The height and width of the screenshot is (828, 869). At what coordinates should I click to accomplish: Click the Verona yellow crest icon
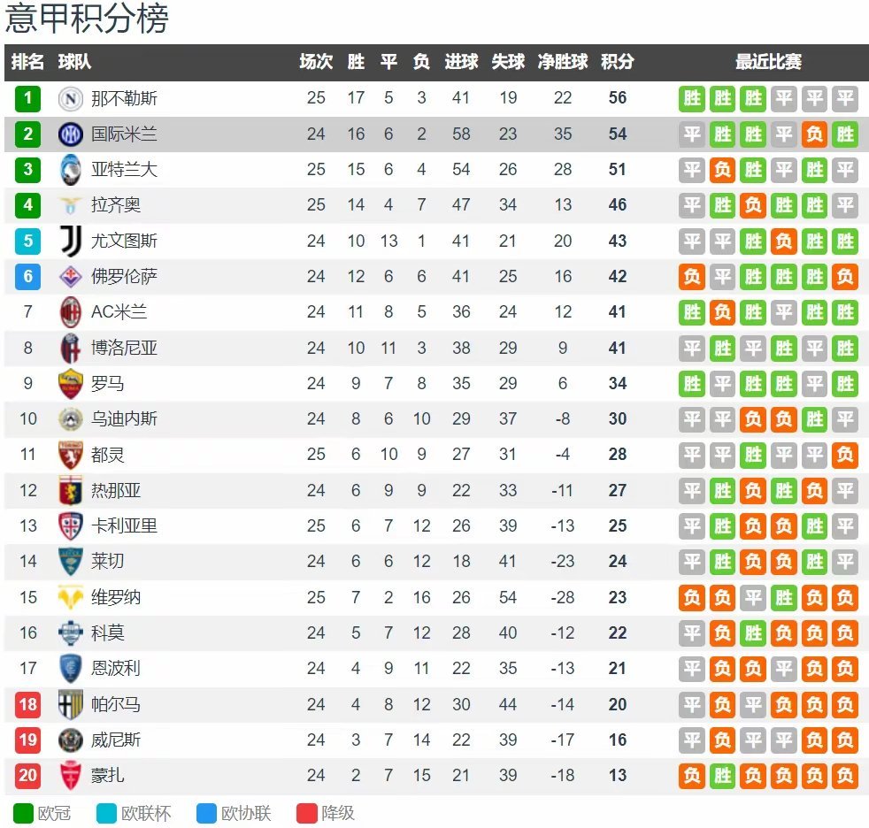tap(71, 598)
